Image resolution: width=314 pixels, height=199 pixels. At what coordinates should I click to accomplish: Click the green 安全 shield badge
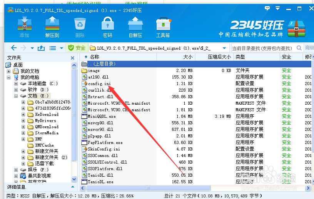(77, 48)
